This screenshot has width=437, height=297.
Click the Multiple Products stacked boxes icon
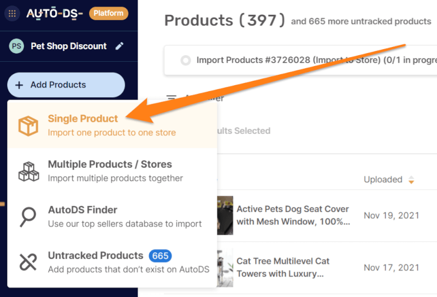[x=28, y=171]
